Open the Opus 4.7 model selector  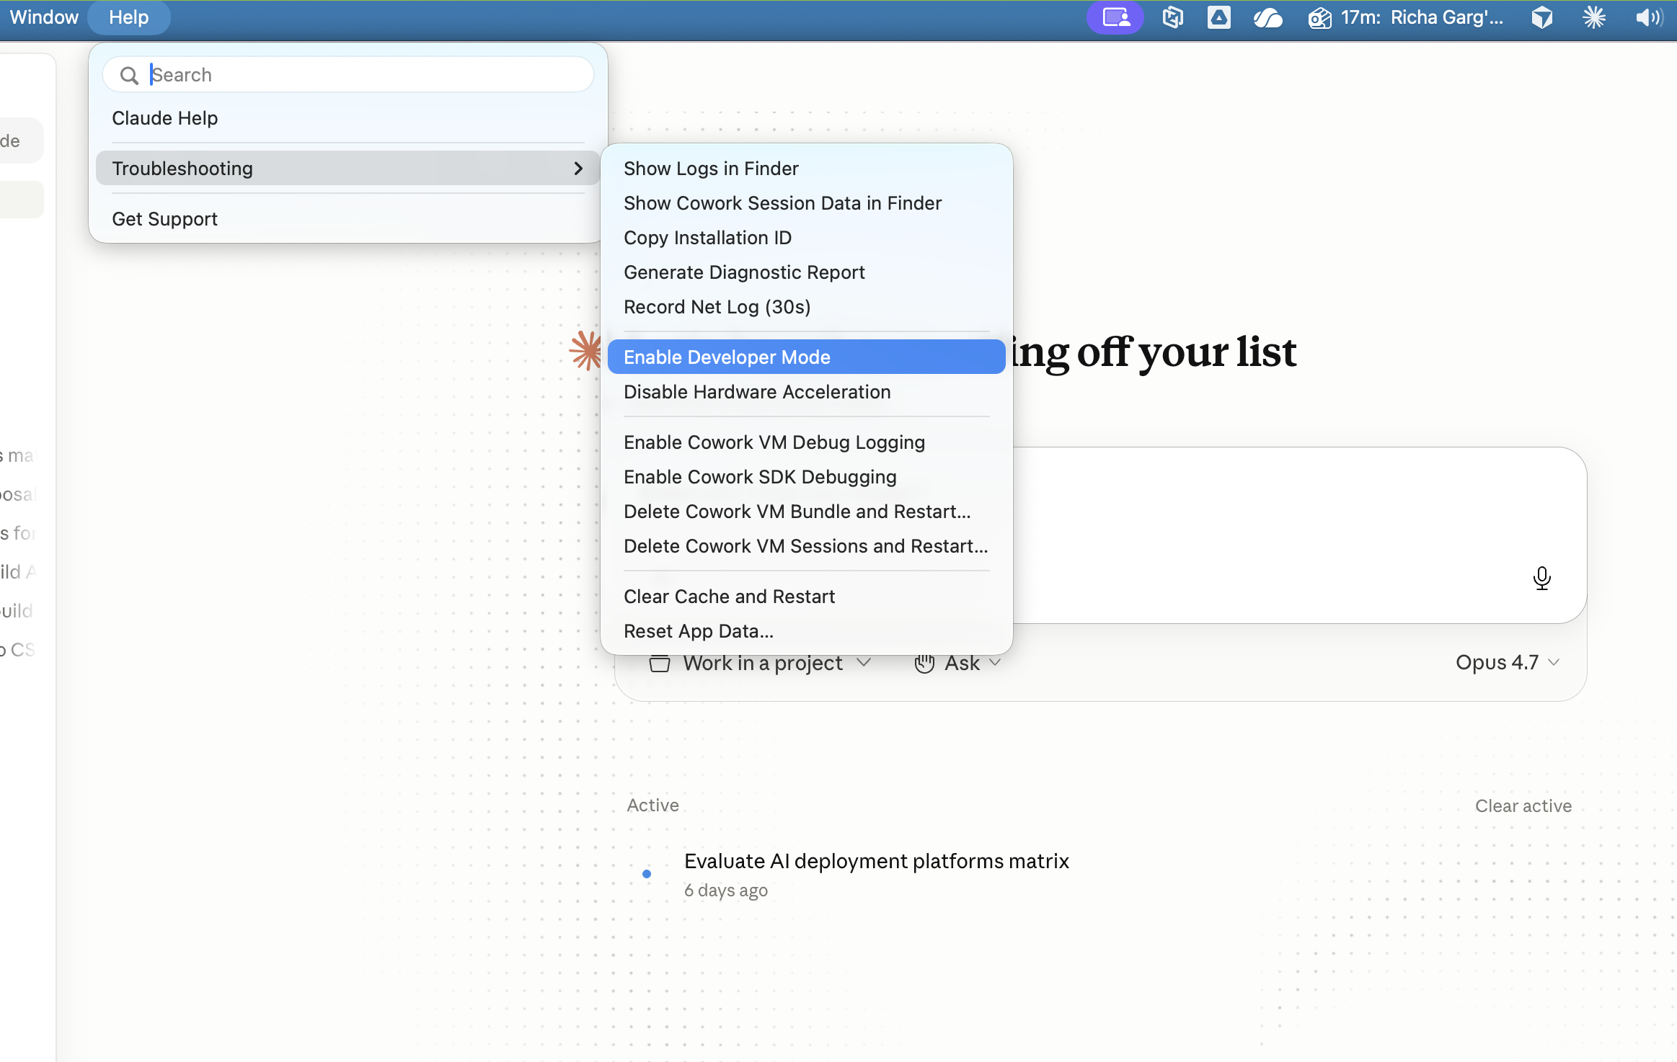[x=1508, y=662]
